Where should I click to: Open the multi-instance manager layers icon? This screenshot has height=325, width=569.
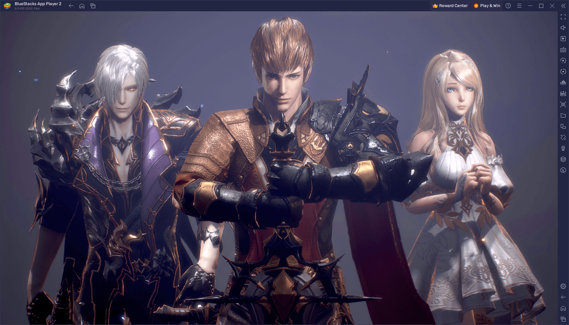point(563,159)
